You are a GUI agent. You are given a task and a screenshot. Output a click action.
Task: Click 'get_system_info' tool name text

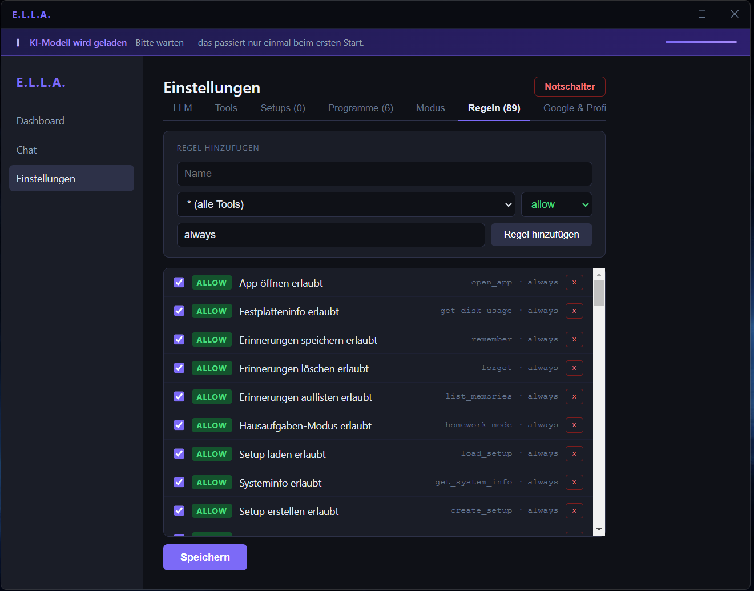click(x=474, y=482)
